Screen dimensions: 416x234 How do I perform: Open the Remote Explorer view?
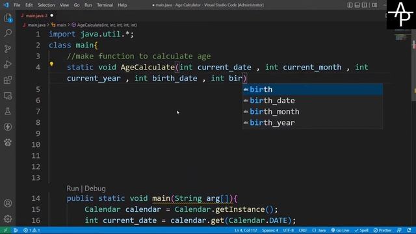tap(8, 96)
